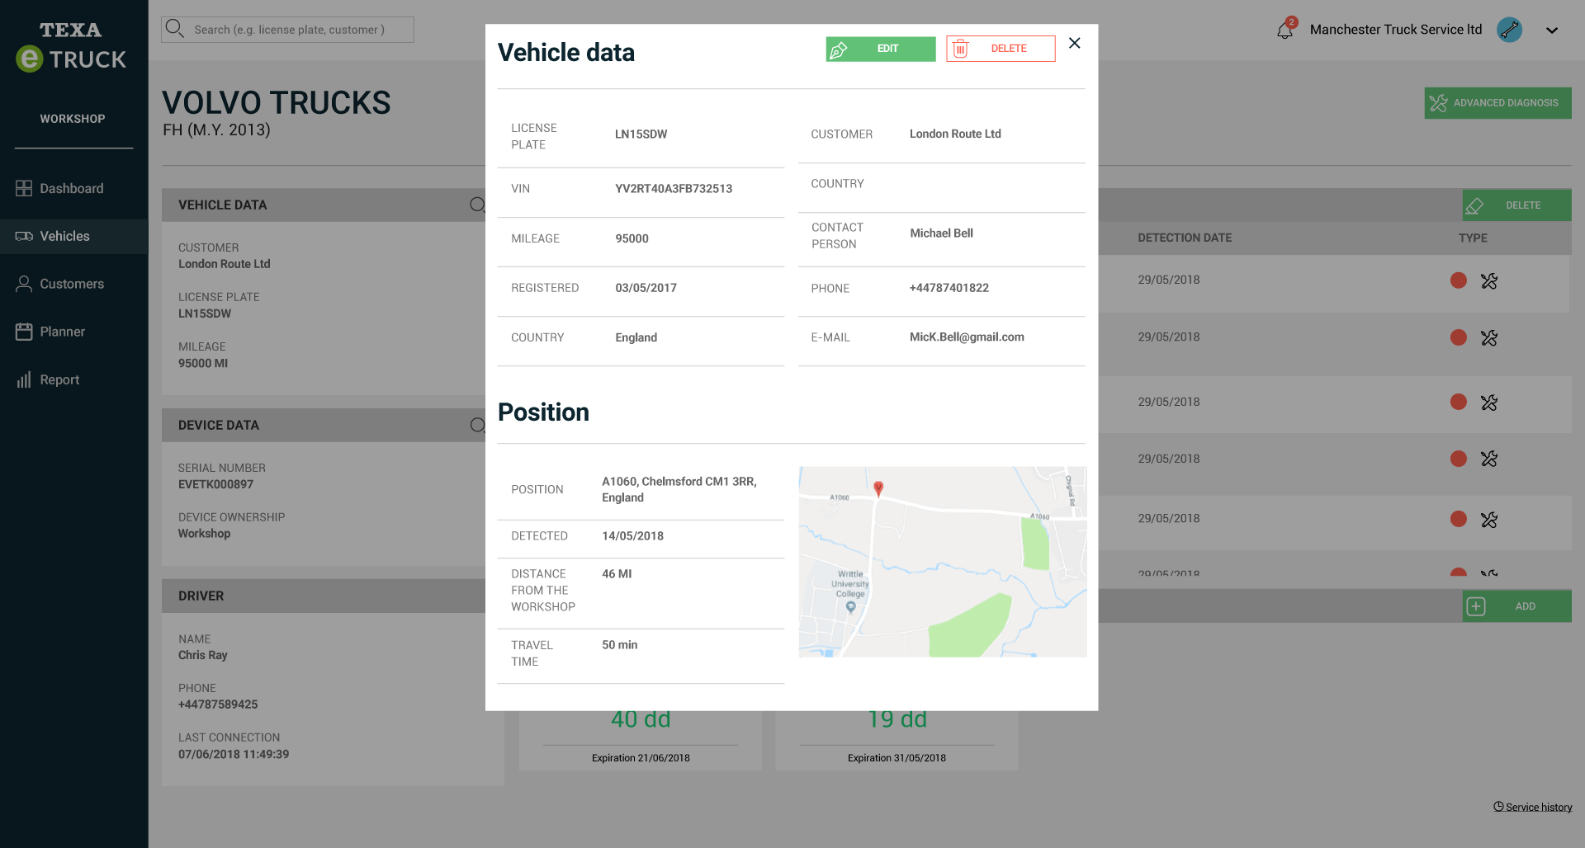Viewport: 1585px width, 848px height.
Task: Click the TEXA eTRUCK logo
Action: 71,47
